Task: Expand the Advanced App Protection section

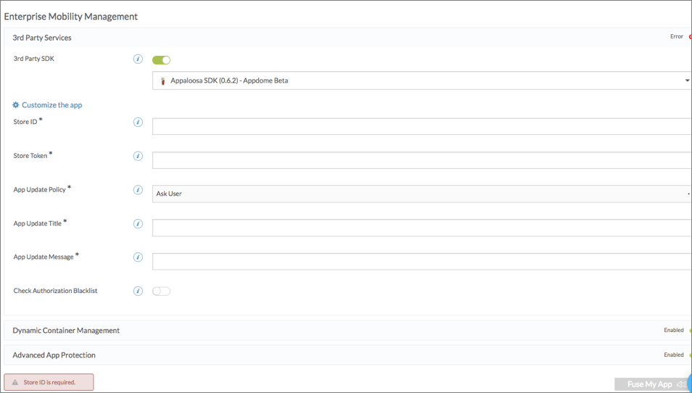Action: pos(347,355)
